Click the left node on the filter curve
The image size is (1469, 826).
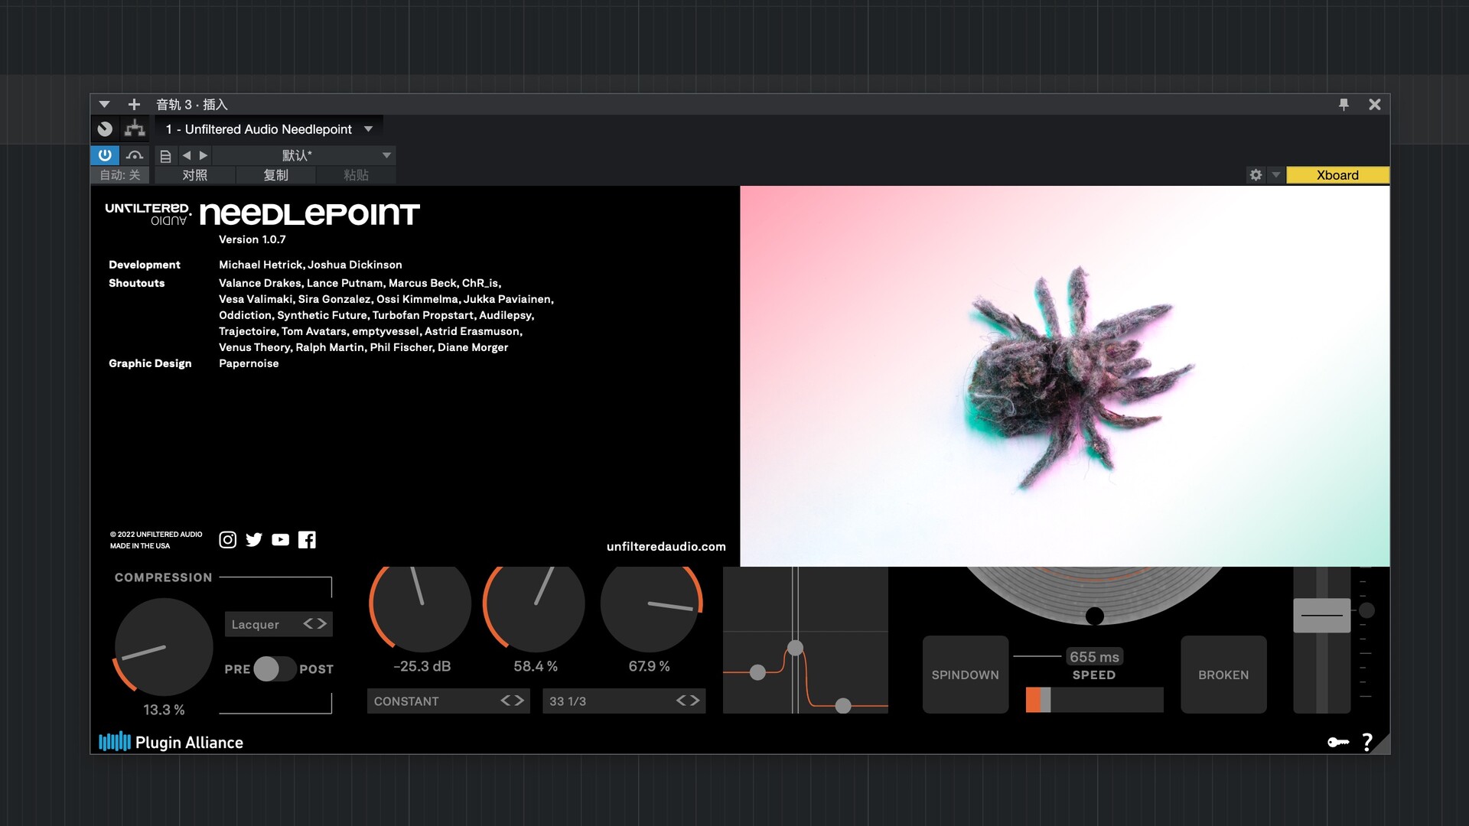(x=757, y=672)
